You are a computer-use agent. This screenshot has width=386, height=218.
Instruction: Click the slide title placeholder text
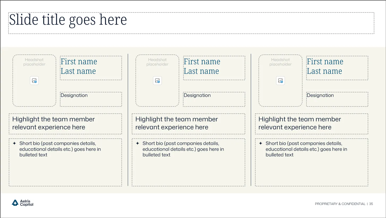point(68,20)
